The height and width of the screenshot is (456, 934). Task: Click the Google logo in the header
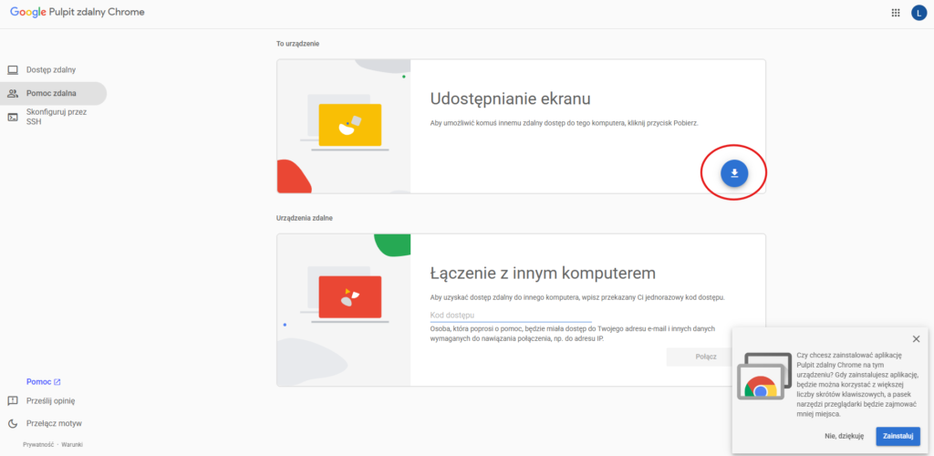pyautogui.click(x=26, y=12)
